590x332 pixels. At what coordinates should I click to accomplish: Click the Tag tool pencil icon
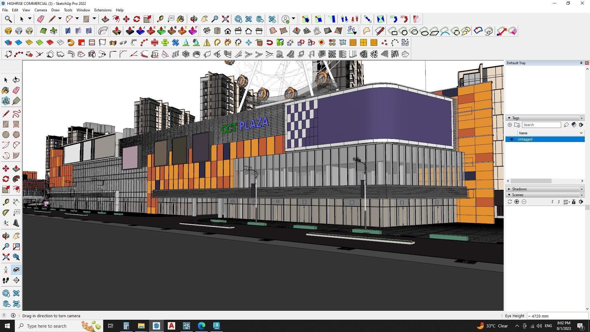click(566, 125)
